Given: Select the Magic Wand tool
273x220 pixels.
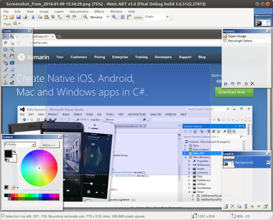Looking at the screenshot, I should coord(6,56).
